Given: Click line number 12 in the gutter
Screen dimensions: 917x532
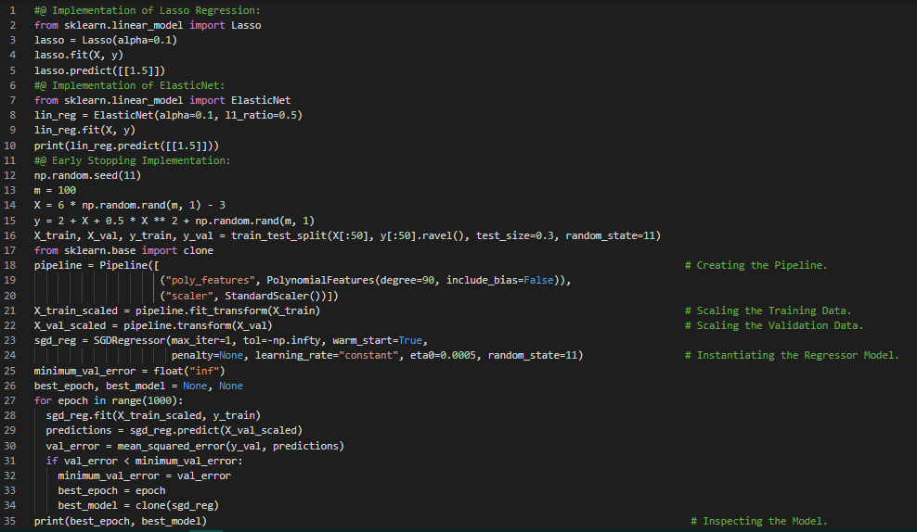Looking at the screenshot, I should 10,175.
